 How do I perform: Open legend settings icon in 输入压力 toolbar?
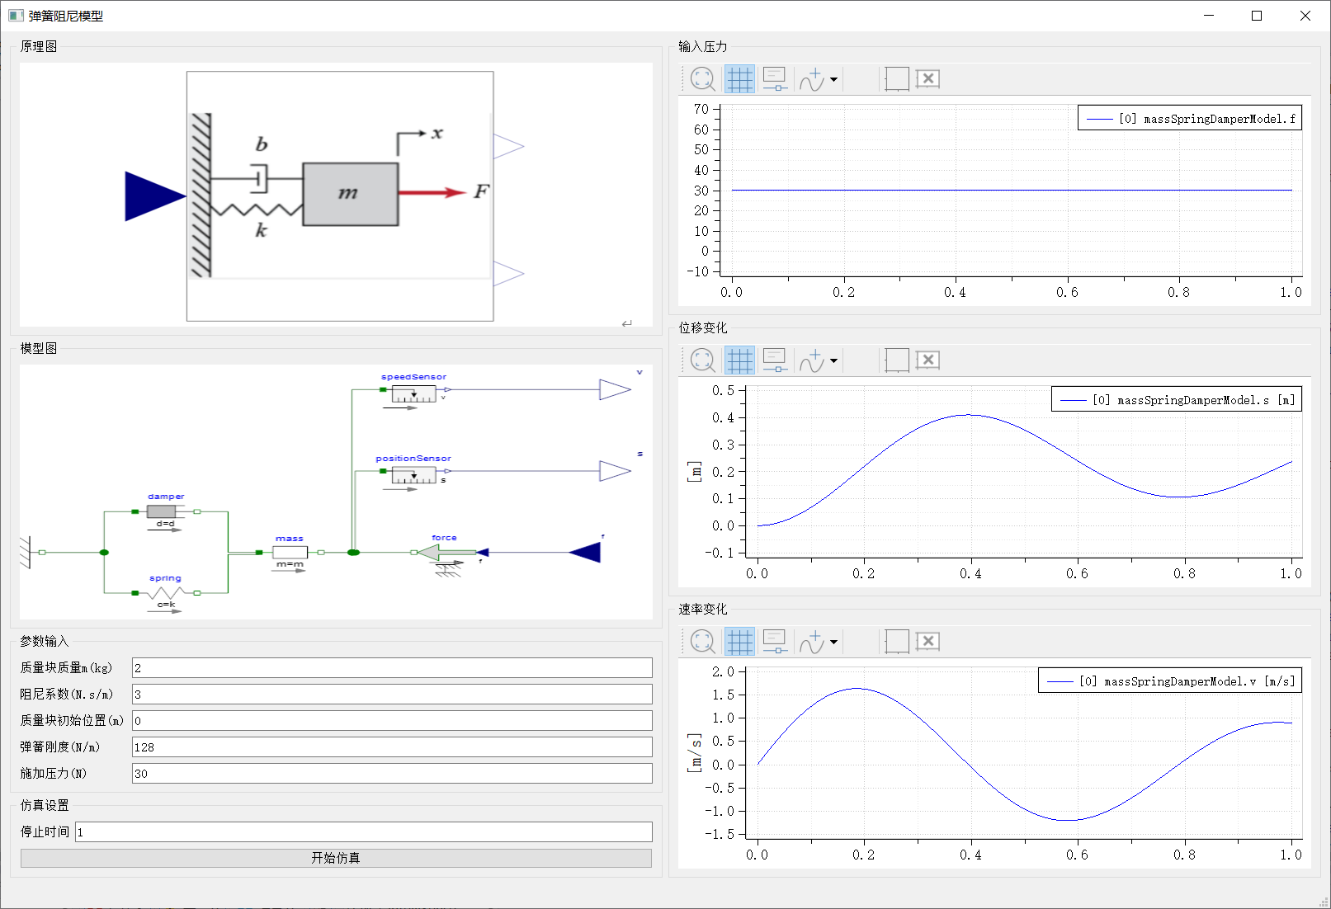tap(775, 79)
